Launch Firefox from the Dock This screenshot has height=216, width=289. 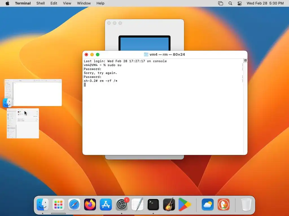pyautogui.click(x=90, y=204)
